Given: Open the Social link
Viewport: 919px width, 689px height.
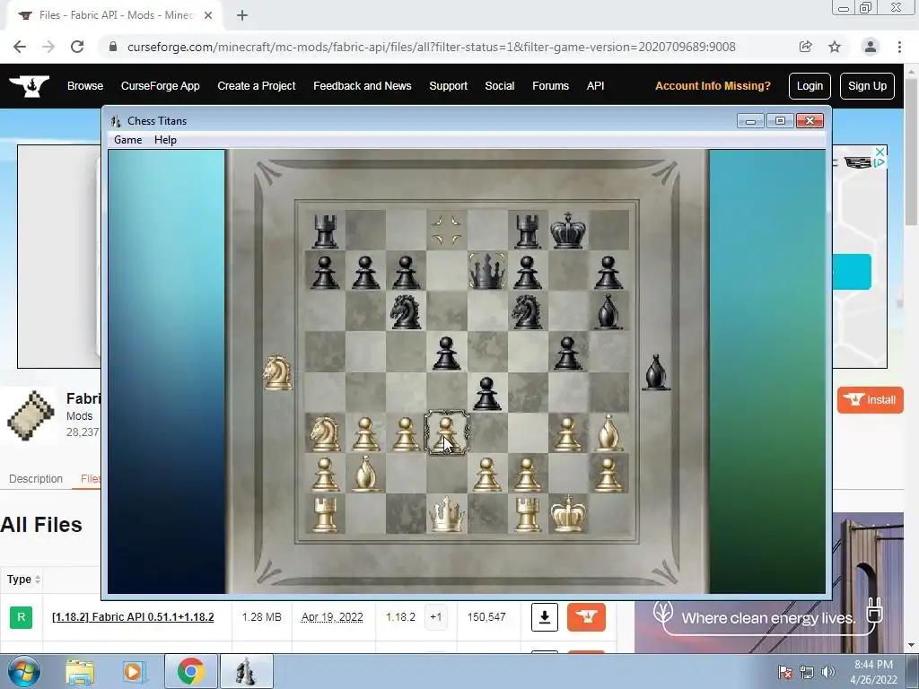Looking at the screenshot, I should [499, 86].
